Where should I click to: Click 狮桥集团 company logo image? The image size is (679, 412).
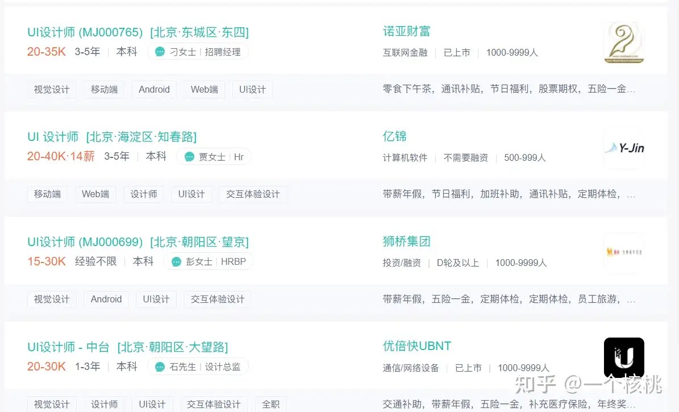click(x=623, y=253)
